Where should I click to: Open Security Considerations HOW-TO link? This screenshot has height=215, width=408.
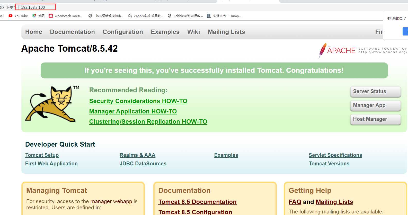click(138, 101)
